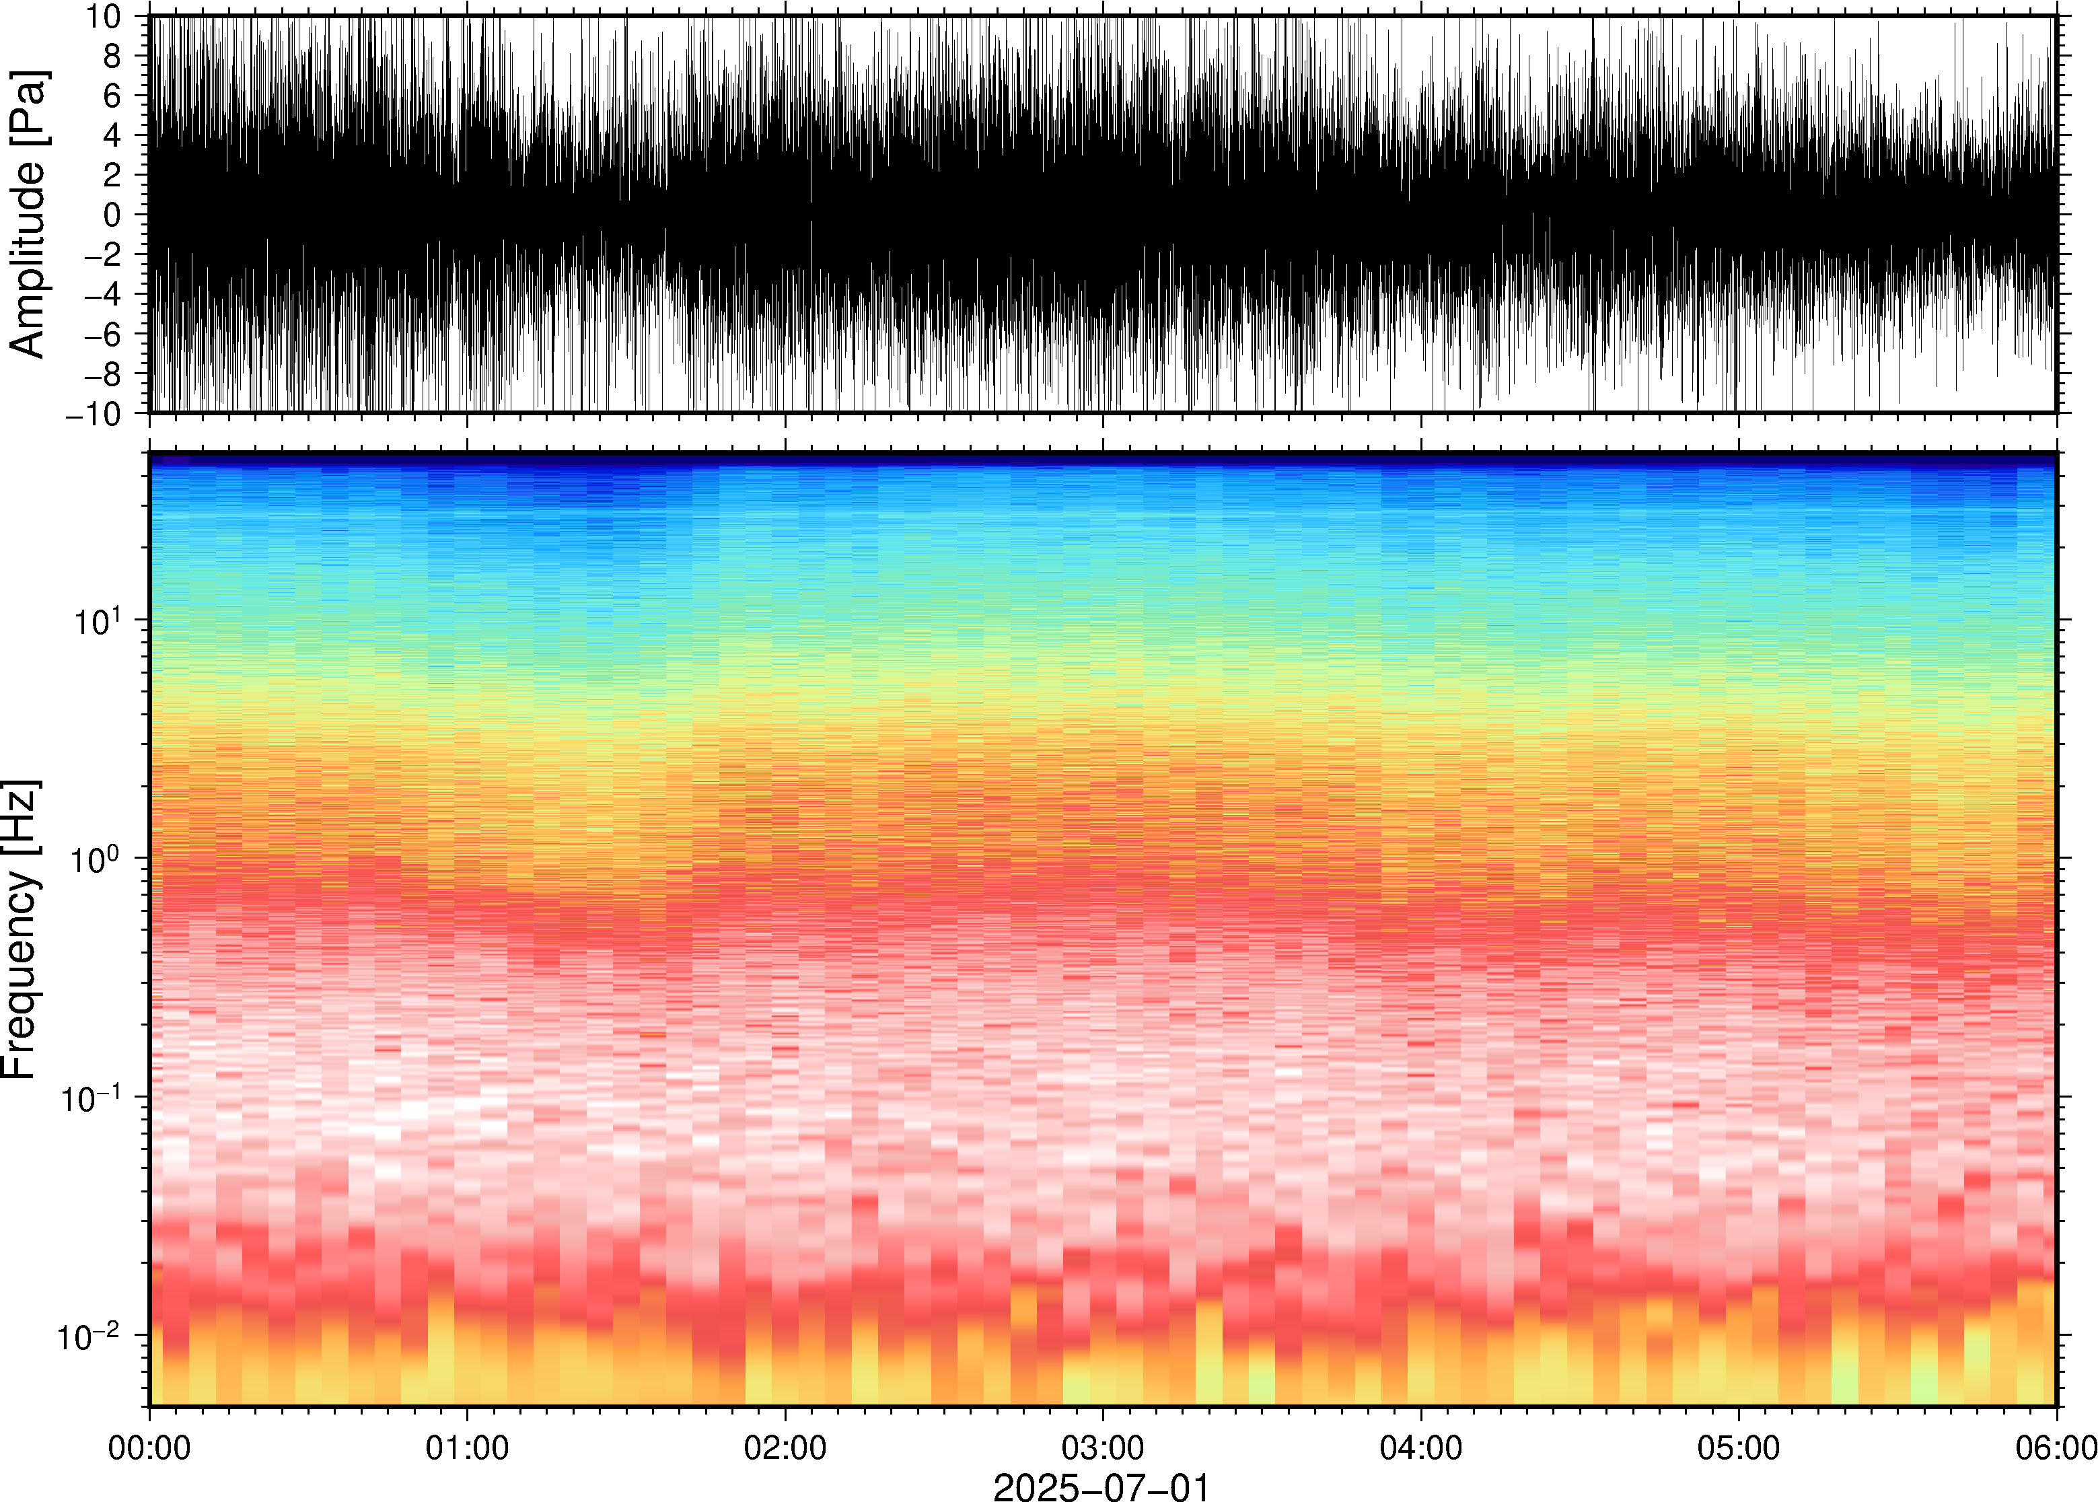Click the positive amplitude tick label '4'
Screen dimensions: 2098x1502
tap(113, 136)
